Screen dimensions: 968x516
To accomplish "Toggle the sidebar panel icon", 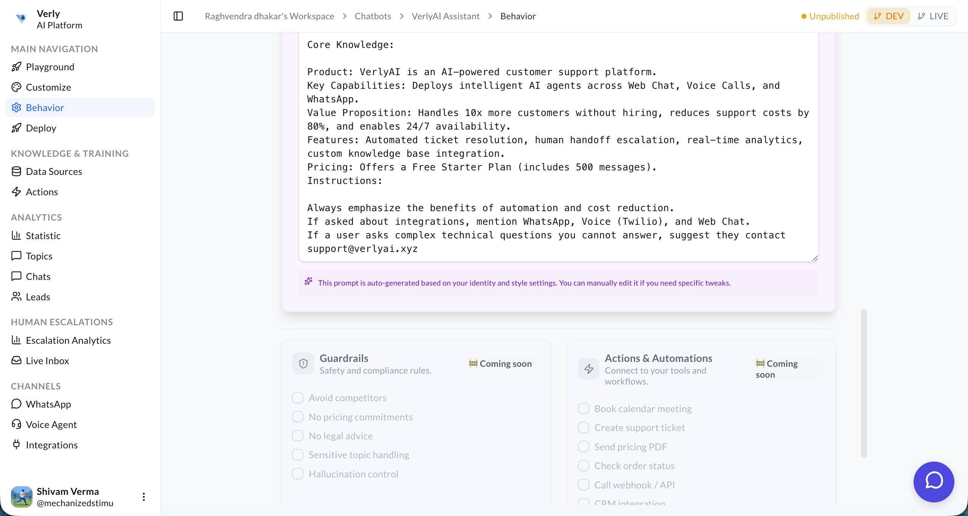I will [178, 16].
